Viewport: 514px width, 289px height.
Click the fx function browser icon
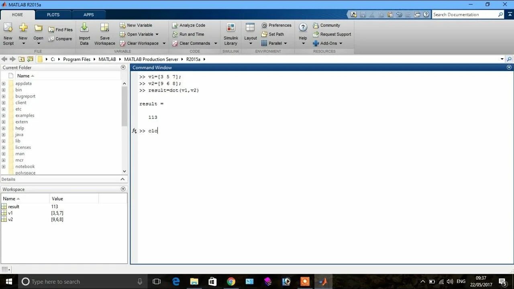point(135,131)
